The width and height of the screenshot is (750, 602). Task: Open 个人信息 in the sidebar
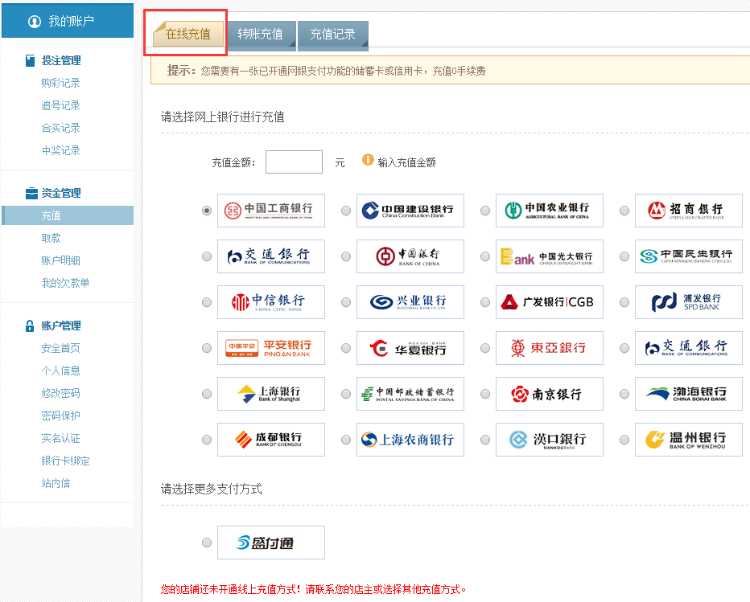60,371
